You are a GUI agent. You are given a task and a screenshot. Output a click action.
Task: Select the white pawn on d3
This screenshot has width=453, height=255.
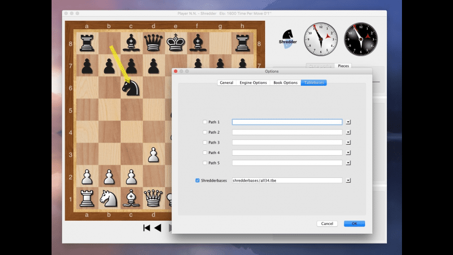coord(154,155)
